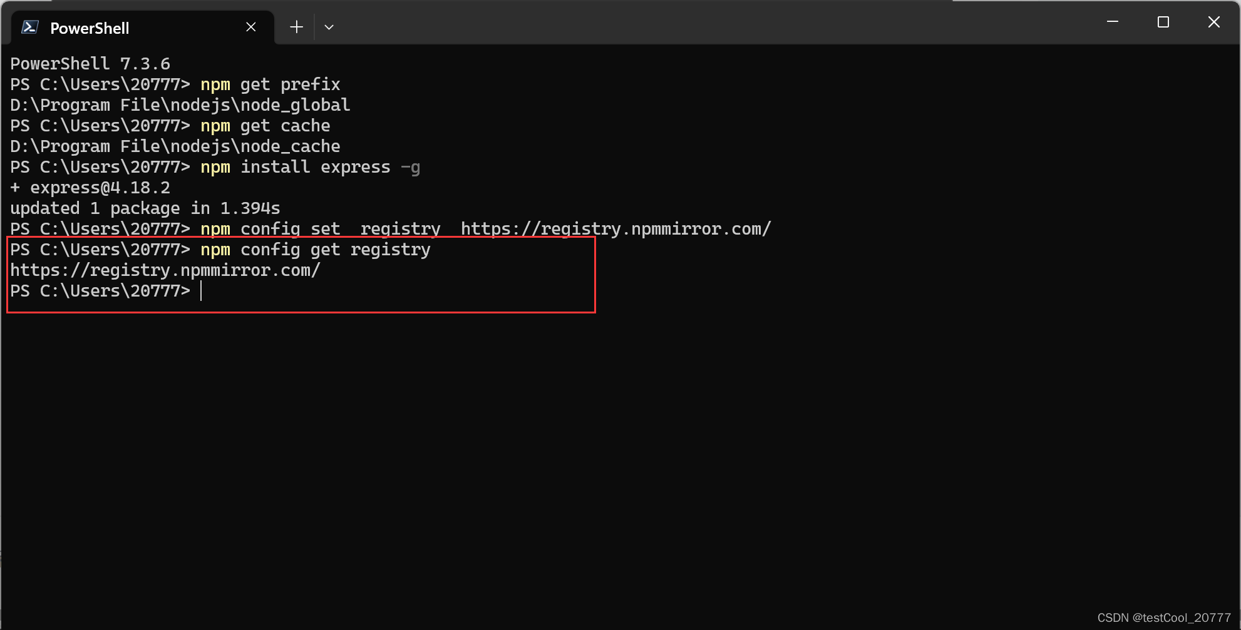Select the 'npm config get registry' command
Image resolution: width=1241 pixels, height=630 pixels.
315,249
